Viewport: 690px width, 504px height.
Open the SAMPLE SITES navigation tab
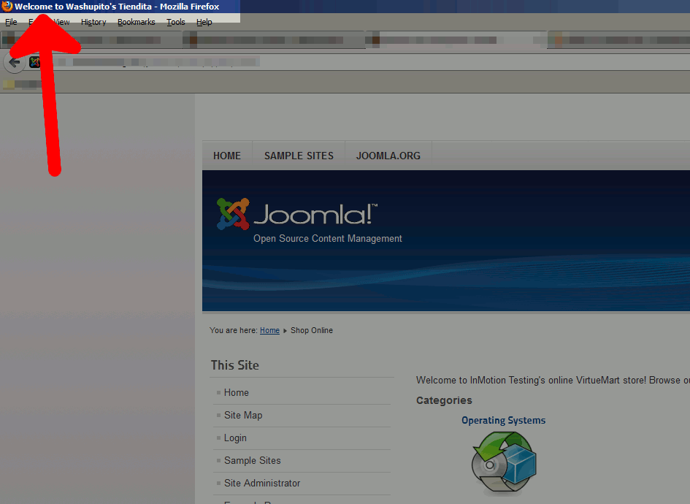[299, 156]
